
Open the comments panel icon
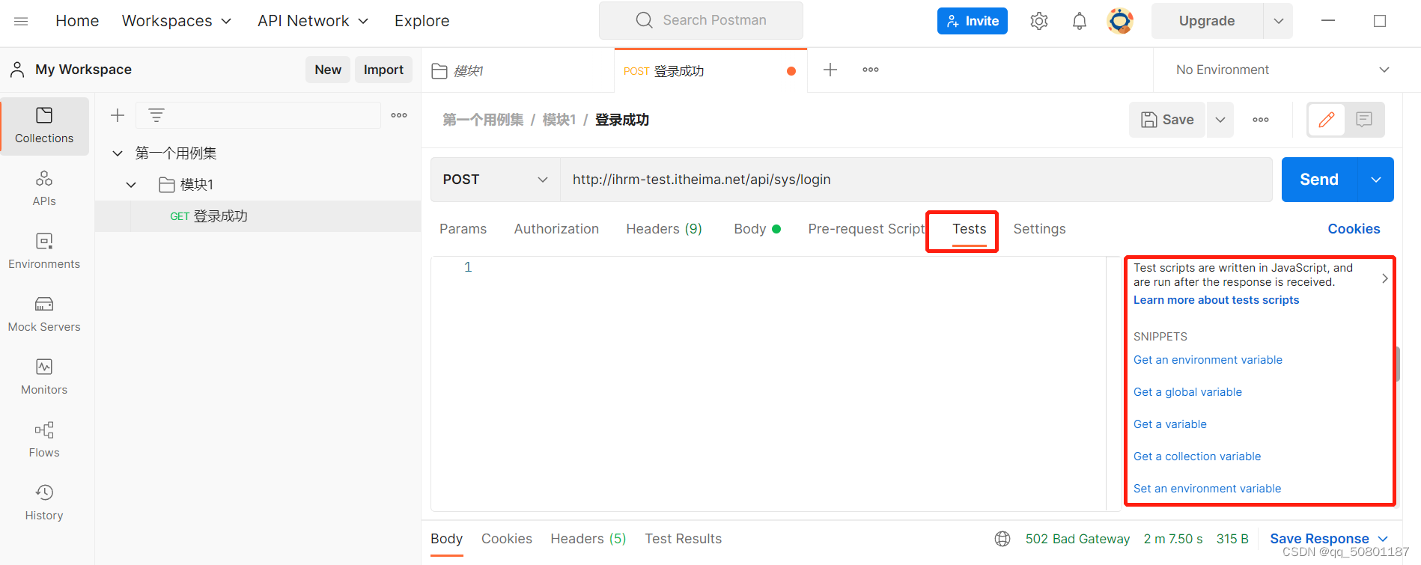click(x=1364, y=120)
